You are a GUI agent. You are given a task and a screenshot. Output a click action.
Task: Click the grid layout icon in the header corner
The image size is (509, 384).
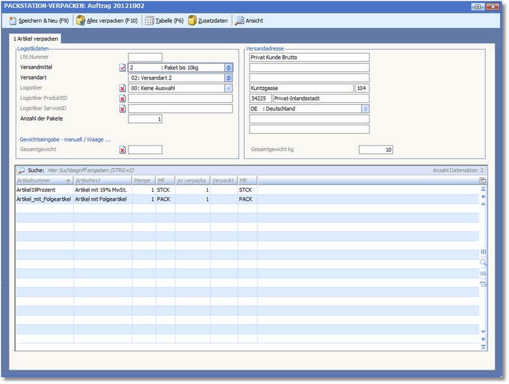pos(483,181)
